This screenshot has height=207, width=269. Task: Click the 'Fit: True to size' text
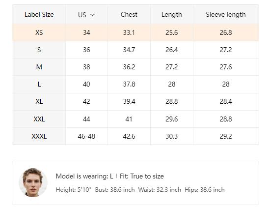[x=142, y=176]
